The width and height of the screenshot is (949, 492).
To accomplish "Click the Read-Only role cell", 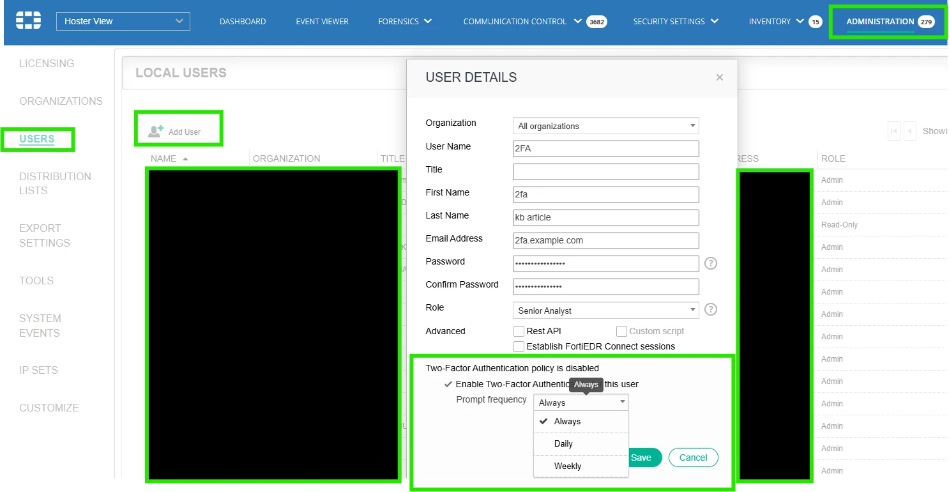I will click(x=840, y=225).
